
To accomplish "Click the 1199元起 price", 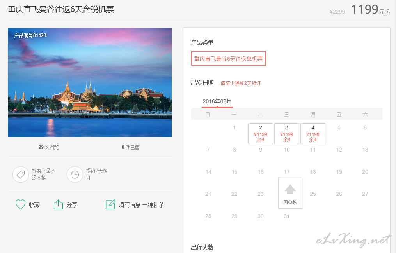I will point(371,10).
